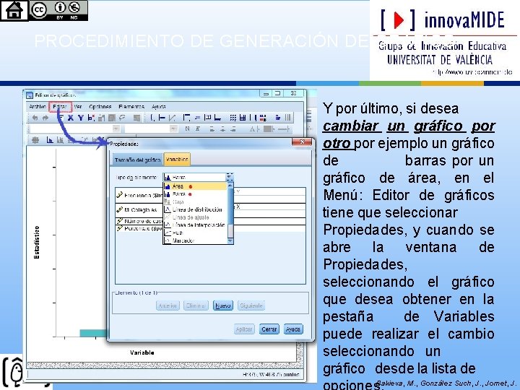The height and width of the screenshot is (390, 520).
Task: Click the redo arrow in the chart editor toolbar
Action: [45, 118]
